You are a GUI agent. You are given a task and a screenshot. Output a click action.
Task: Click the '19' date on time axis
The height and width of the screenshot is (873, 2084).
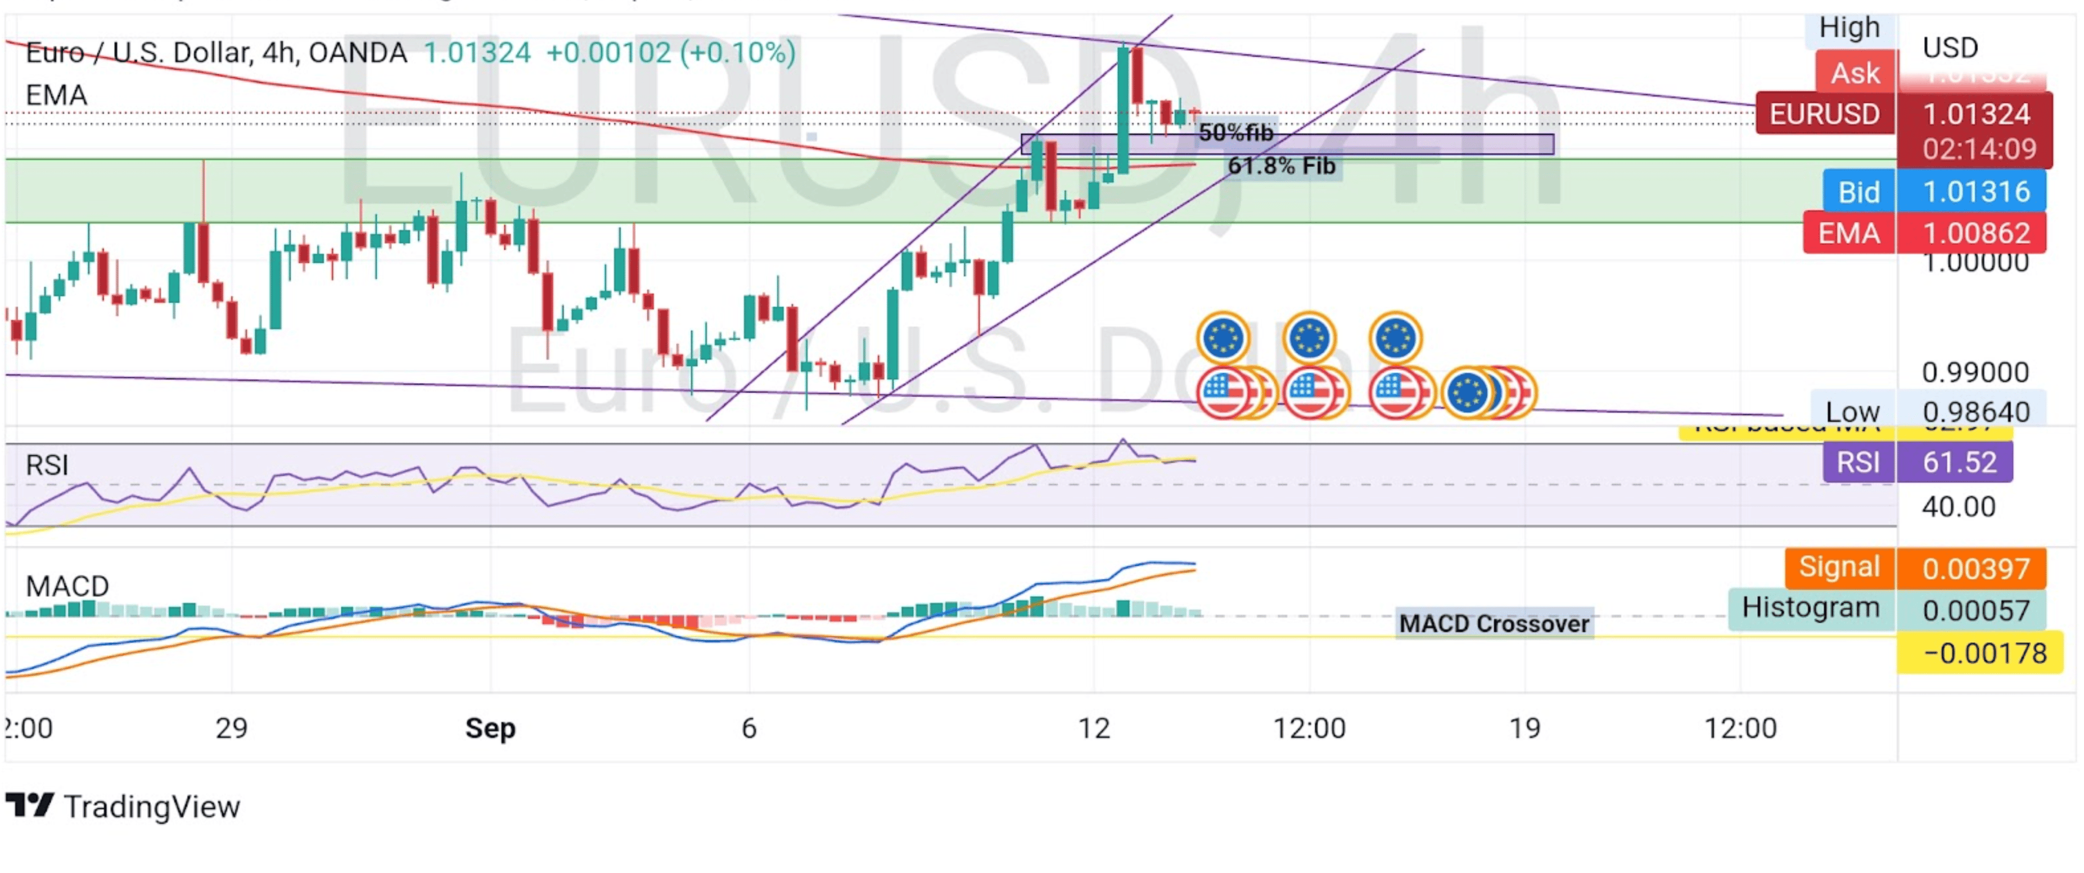point(1525,728)
